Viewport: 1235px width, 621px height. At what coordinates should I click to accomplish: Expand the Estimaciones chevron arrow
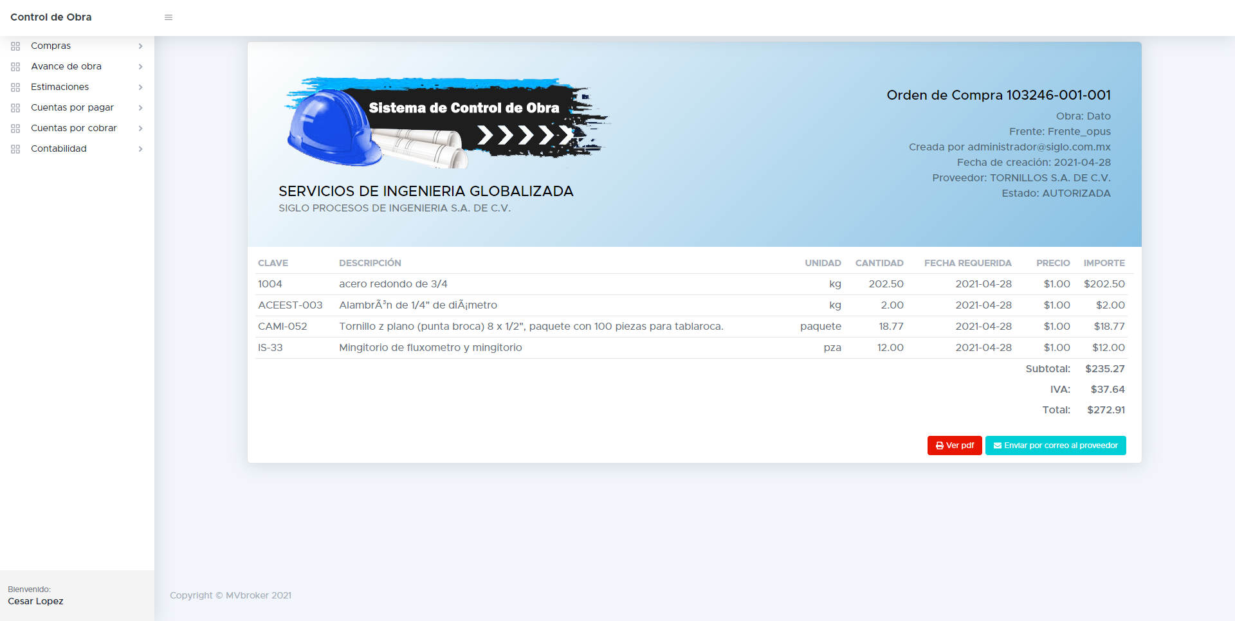click(x=140, y=87)
